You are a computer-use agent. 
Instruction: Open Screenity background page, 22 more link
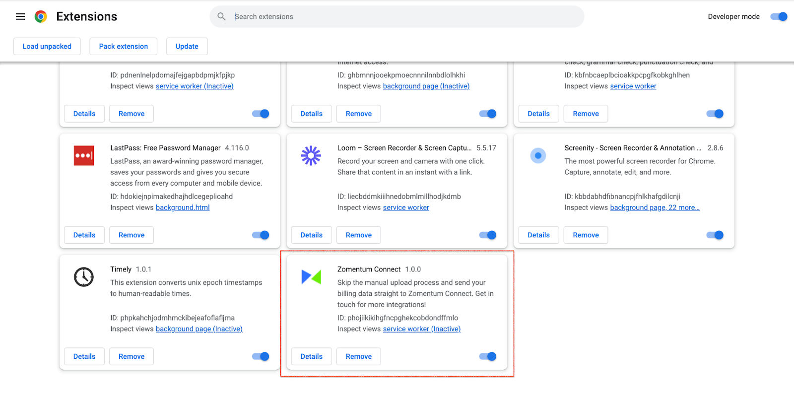click(x=655, y=207)
